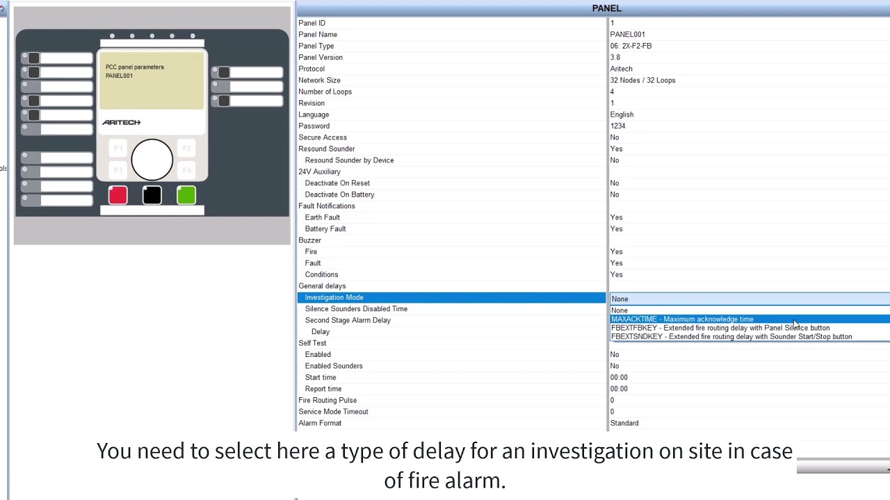Click the Aritech protocol value
This screenshot has height=500, width=890.
pyautogui.click(x=621, y=69)
